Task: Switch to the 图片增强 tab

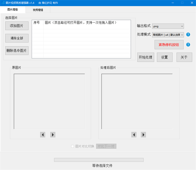Action: (x=13, y=9)
